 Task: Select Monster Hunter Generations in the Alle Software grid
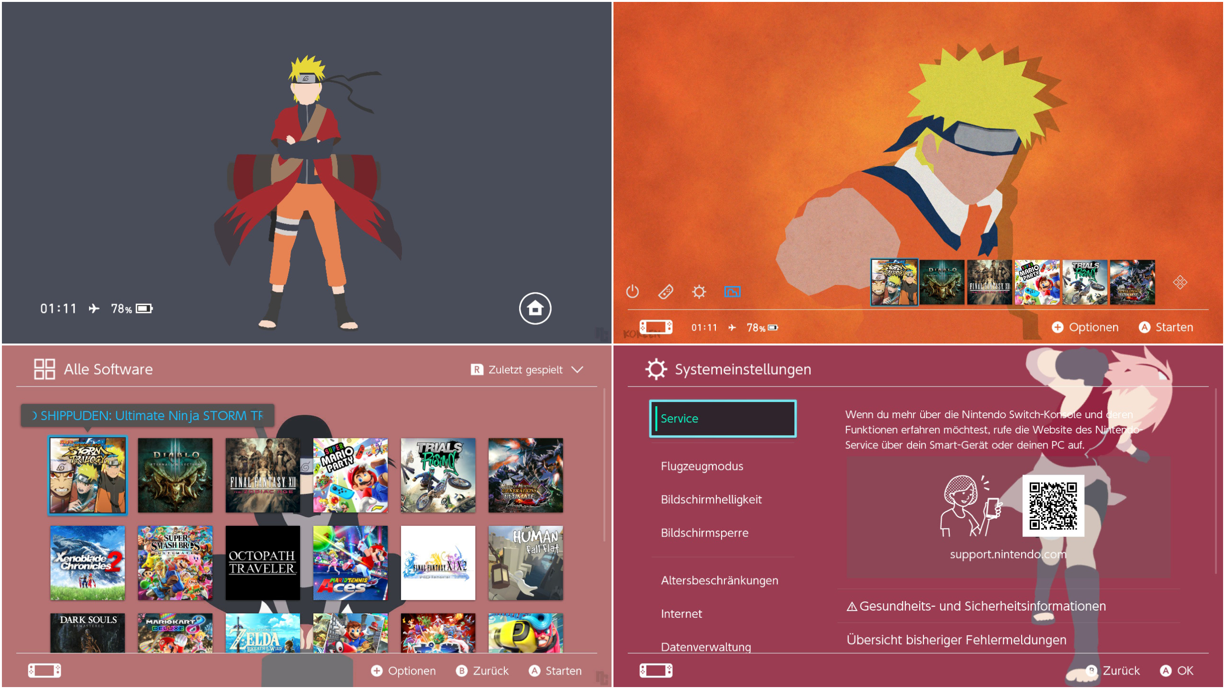[x=525, y=475]
